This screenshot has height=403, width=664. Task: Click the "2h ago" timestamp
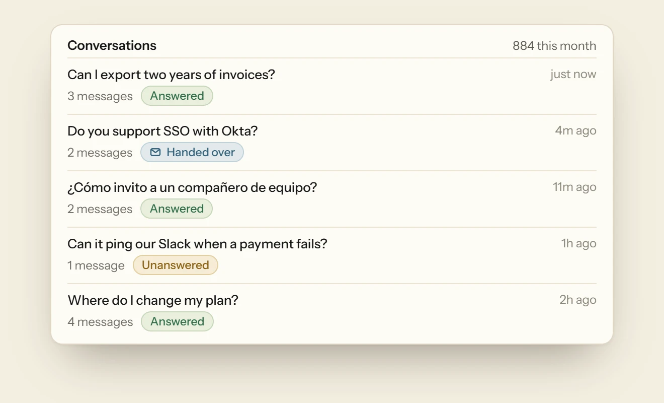pos(578,300)
